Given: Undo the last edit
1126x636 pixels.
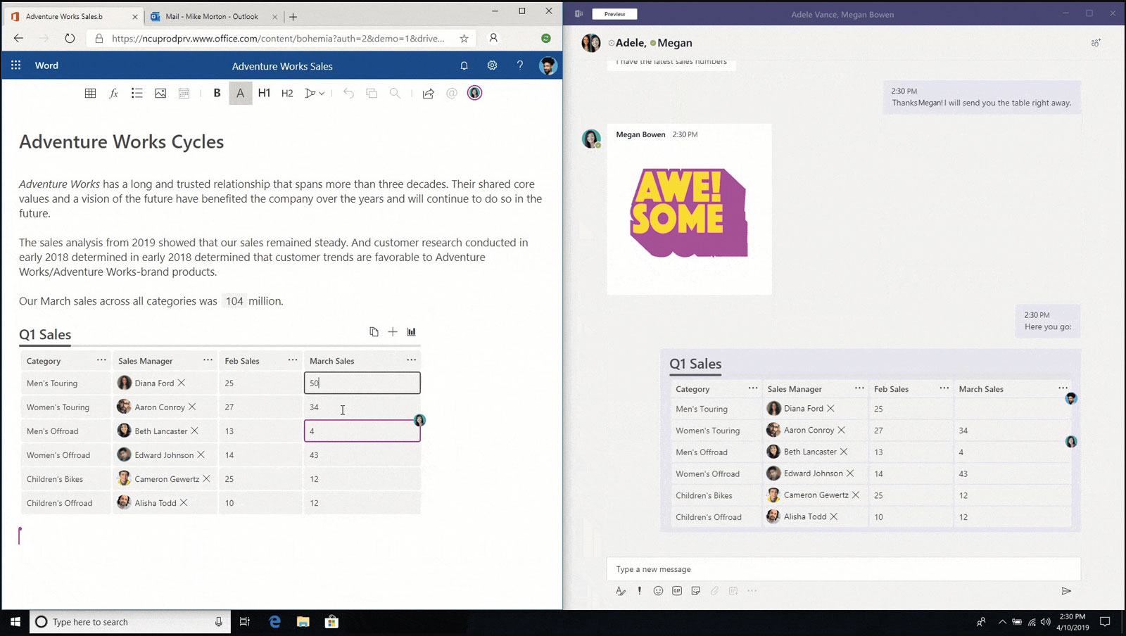Looking at the screenshot, I should [348, 93].
